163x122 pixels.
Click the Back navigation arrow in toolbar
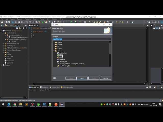click(x=123, y=22)
